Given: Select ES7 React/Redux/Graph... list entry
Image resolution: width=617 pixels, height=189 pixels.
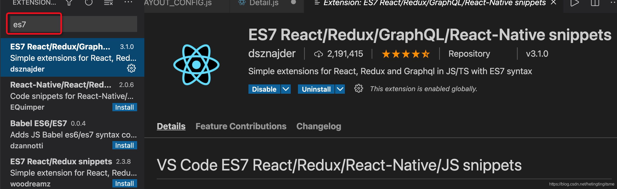Looking at the screenshot, I should tap(72, 57).
